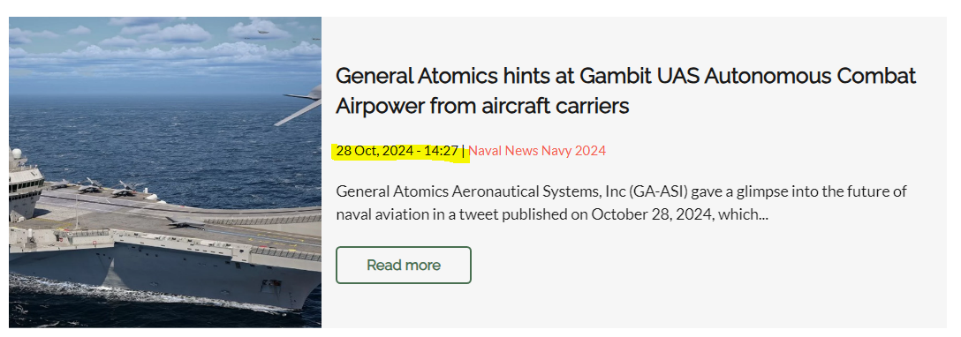
Task: Click "Airpower from aircraft carriers" headline line
Action: coord(482,106)
